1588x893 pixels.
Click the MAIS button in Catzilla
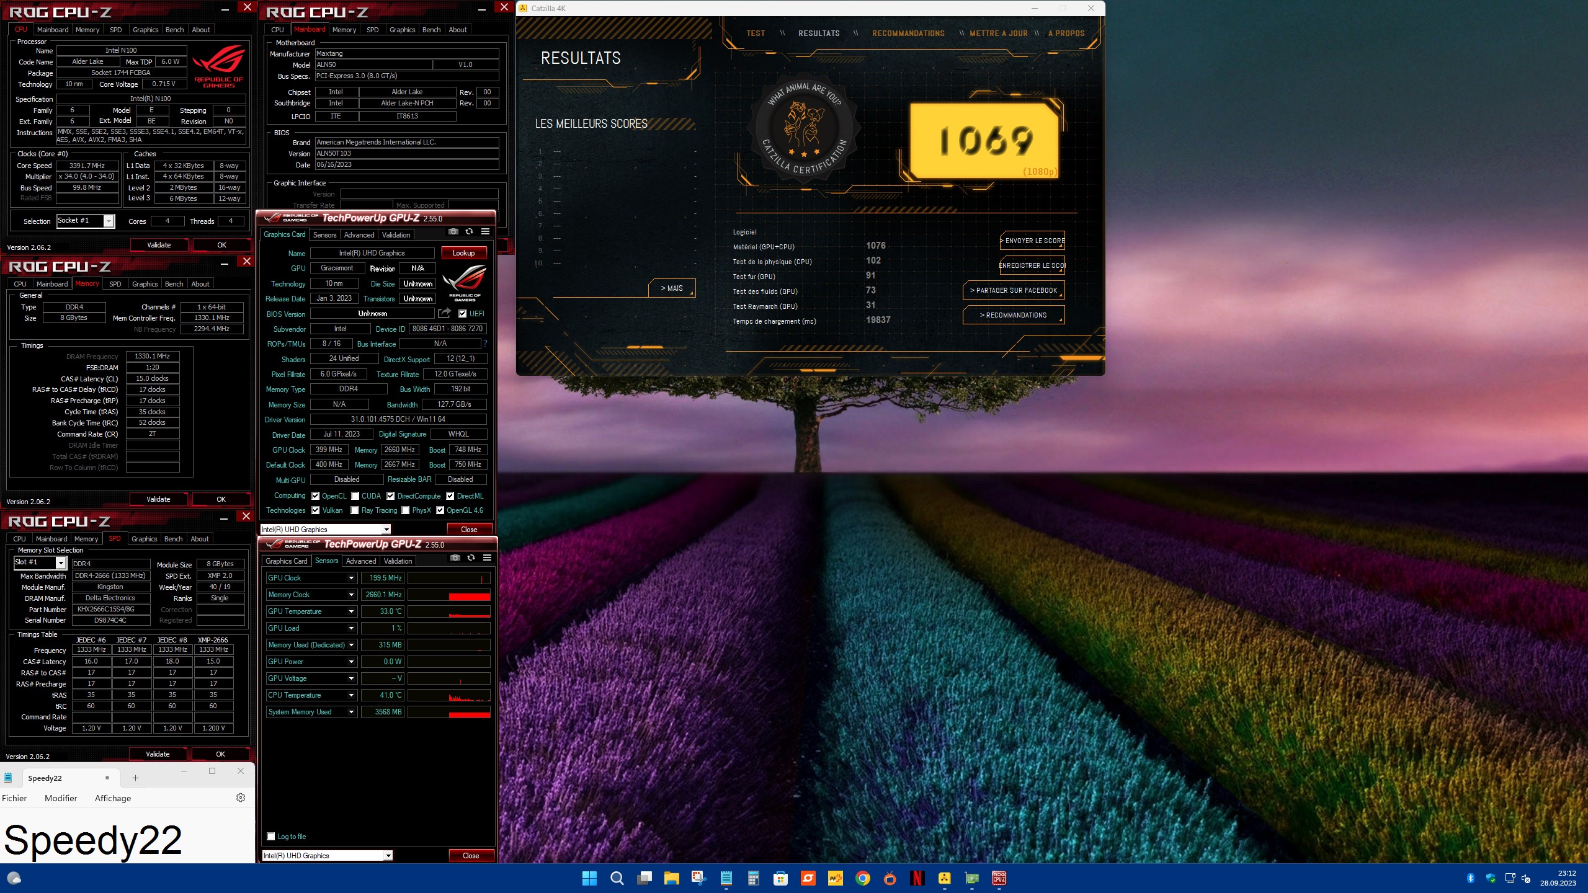pyautogui.click(x=671, y=288)
